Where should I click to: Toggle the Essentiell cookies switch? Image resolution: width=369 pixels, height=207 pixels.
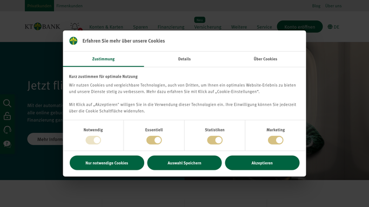point(154,140)
